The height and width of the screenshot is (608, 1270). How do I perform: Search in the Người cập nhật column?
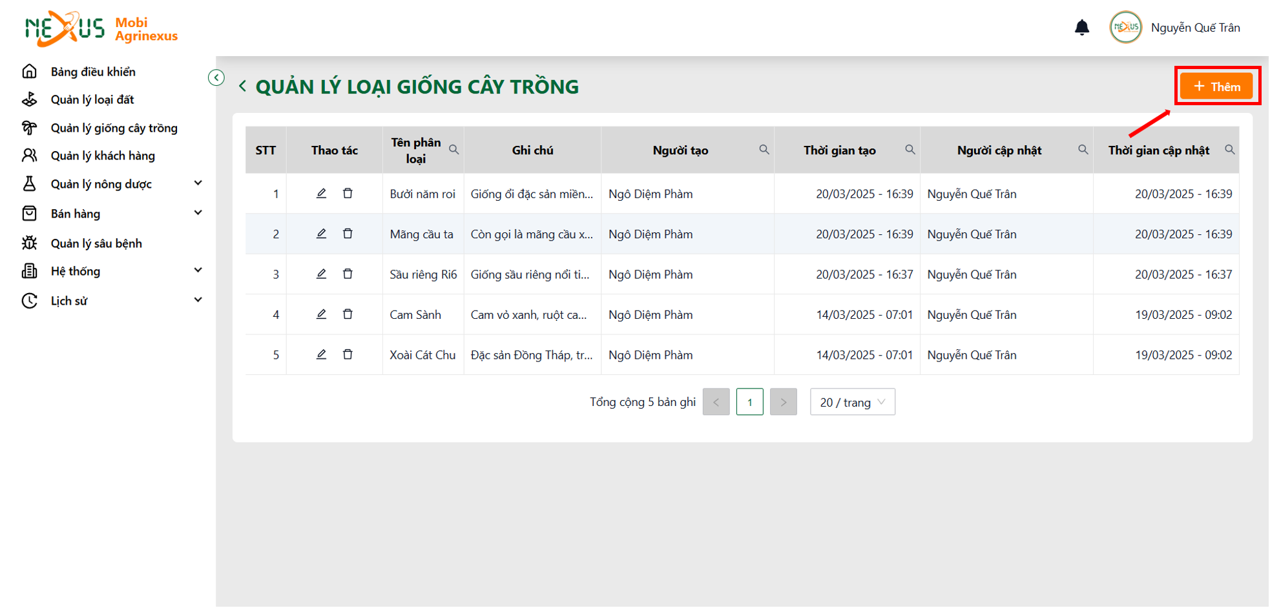tap(1083, 150)
